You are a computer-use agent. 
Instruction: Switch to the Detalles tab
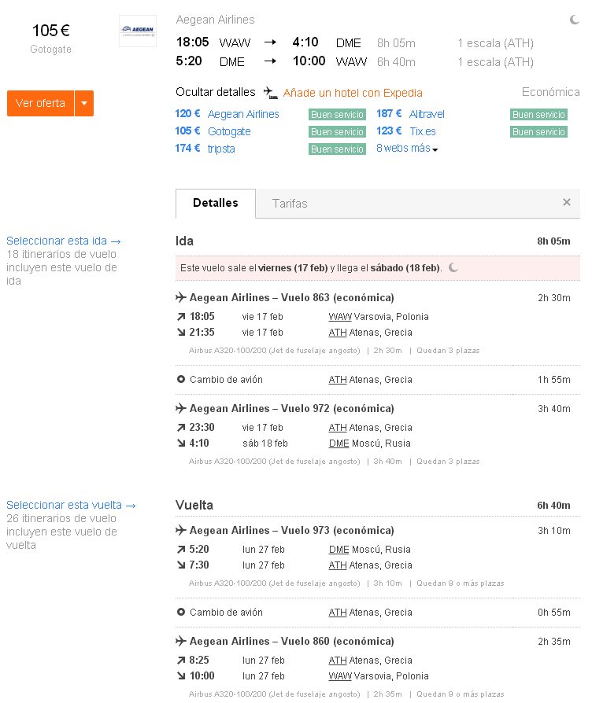point(216,203)
